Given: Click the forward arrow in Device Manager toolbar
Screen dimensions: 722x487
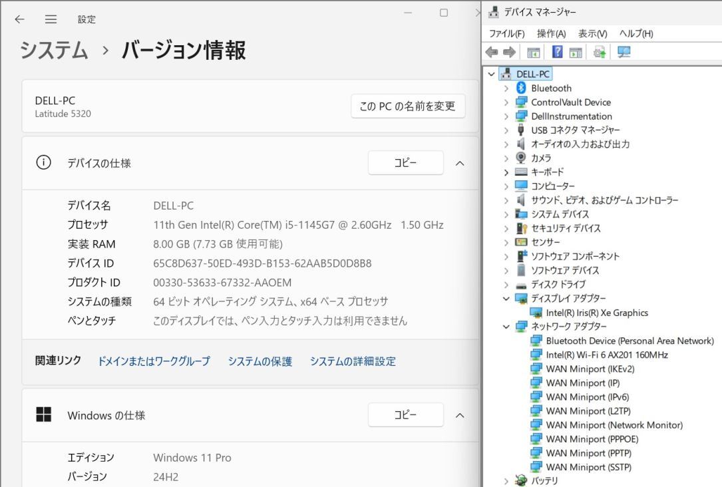Looking at the screenshot, I should point(508,52).
